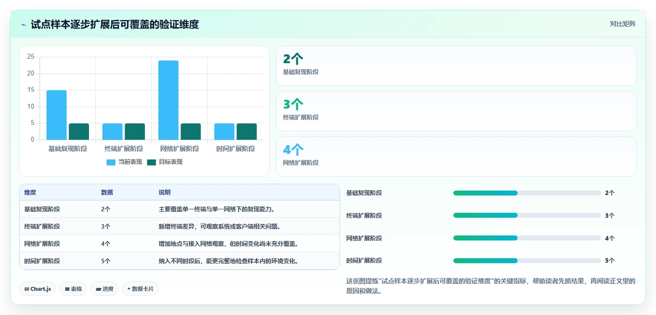Open the 3个 终端扩展阶段 data card
Viewport: 656px width, 315px height.
click(456, 111)
